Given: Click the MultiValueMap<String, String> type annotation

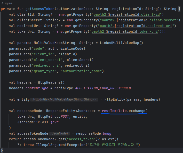Looking at the screenshot, I should coord(63,43).
